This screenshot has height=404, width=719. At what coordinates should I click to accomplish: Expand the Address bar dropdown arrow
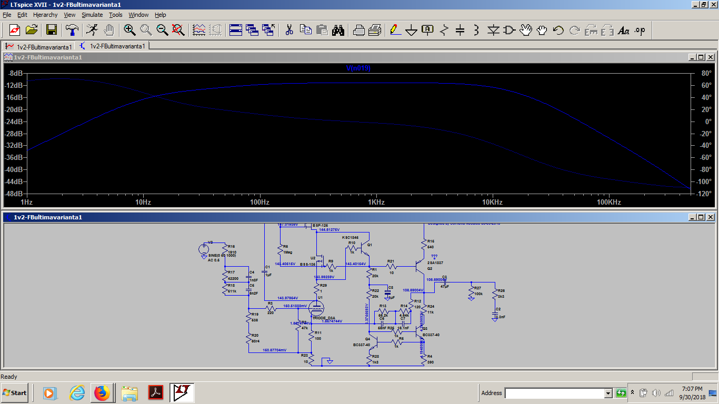(x=608, y=393)
